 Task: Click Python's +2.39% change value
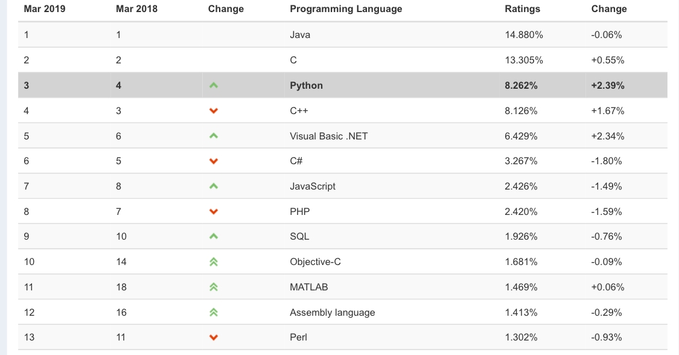click(x=608, y=86)
